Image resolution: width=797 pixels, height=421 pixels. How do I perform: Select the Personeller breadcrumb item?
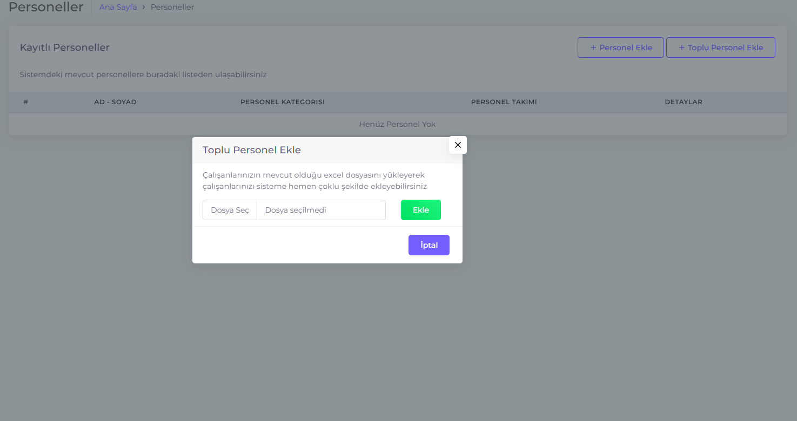172,8
